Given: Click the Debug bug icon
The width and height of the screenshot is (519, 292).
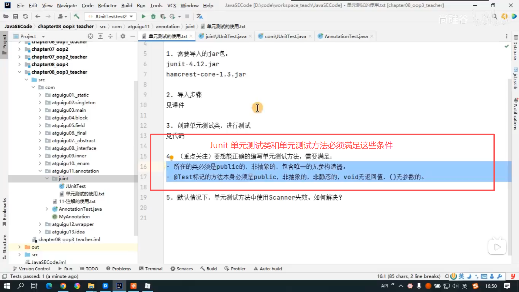Looking at the screenshot, I should click(x=153, y=16).
